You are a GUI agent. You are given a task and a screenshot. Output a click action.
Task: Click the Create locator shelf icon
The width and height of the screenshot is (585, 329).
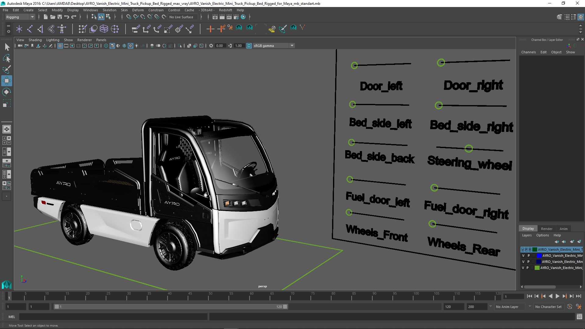tap(19, 29)
